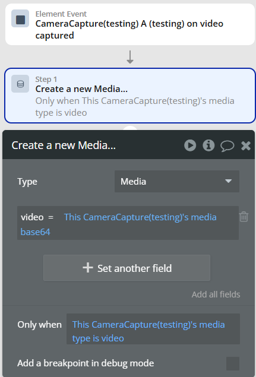Open the Type dropdown showing Media
Screen dimensions: 256x377
(177, 181)
